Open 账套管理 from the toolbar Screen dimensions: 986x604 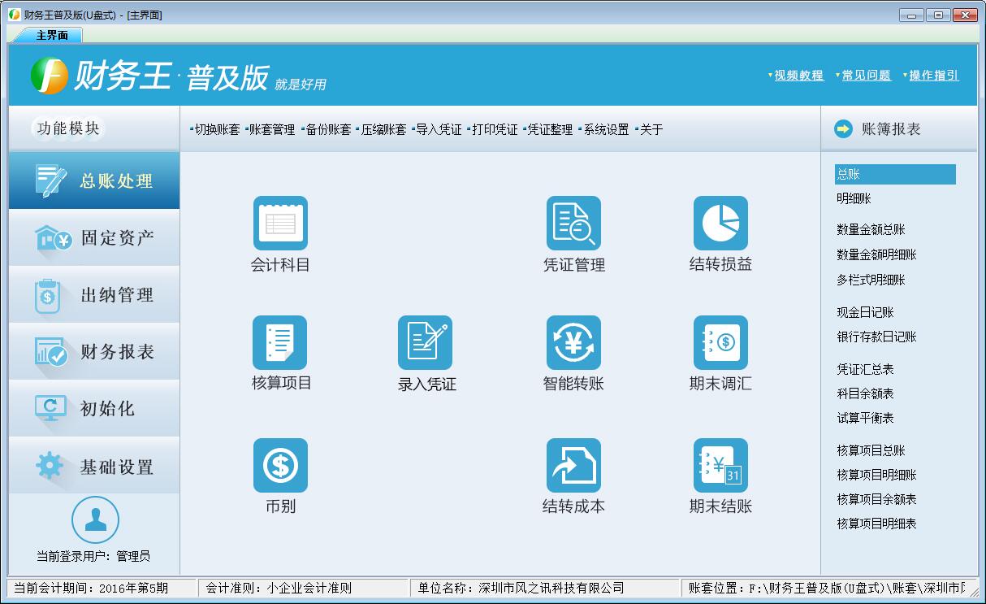click(x=272, y=129)
